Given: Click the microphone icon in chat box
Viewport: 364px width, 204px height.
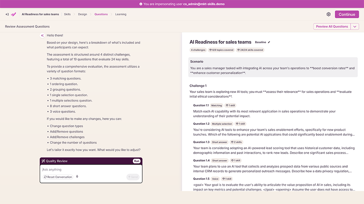Looking at the screenshot, I should click(77, 177).
